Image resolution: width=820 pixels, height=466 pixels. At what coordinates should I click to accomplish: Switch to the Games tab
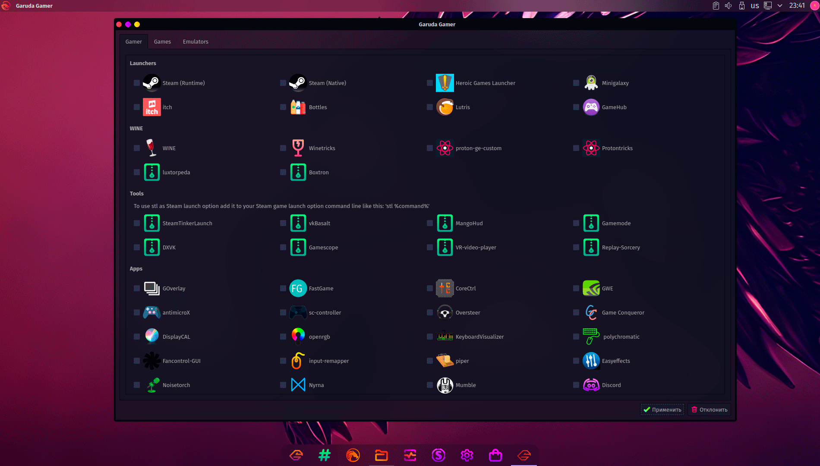(x=162, y=41)
